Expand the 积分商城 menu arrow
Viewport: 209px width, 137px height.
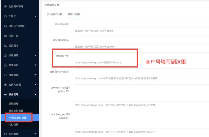coord(36,134)
